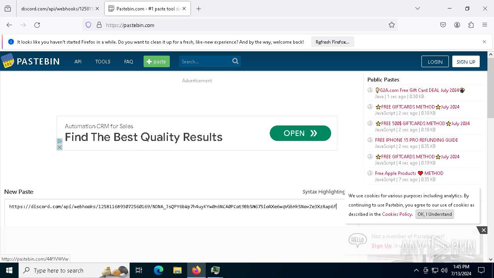Image resolution: width=494 pixels, height=278 pixels.
Task: Click the OPEN advertisement button
Action: 300,133
